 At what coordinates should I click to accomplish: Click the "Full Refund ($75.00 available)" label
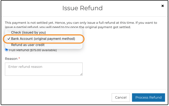33,50
